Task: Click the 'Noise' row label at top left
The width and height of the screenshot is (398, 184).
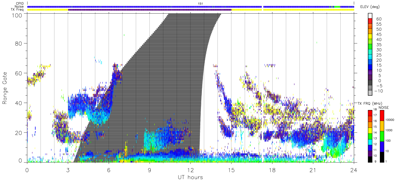Action: [19, 6]
